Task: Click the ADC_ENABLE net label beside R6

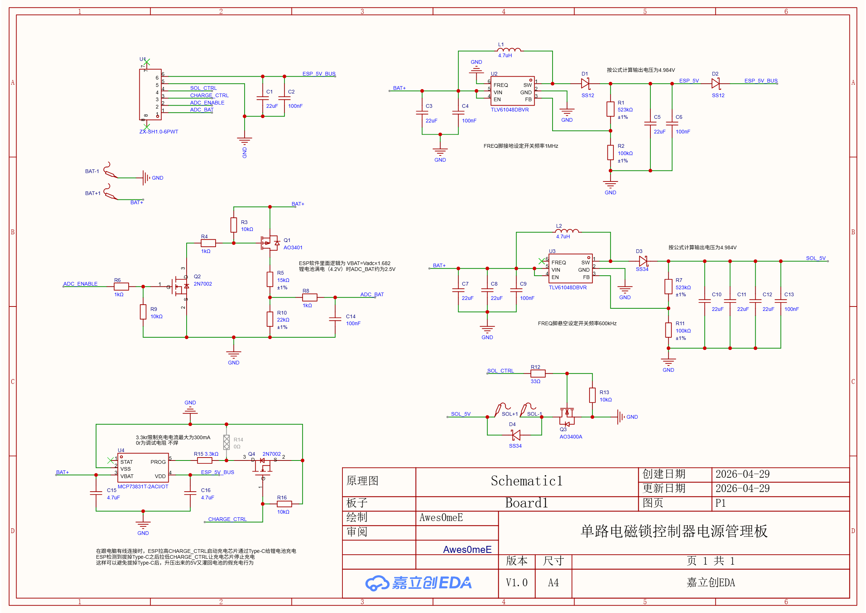Action: pos(80,284)
